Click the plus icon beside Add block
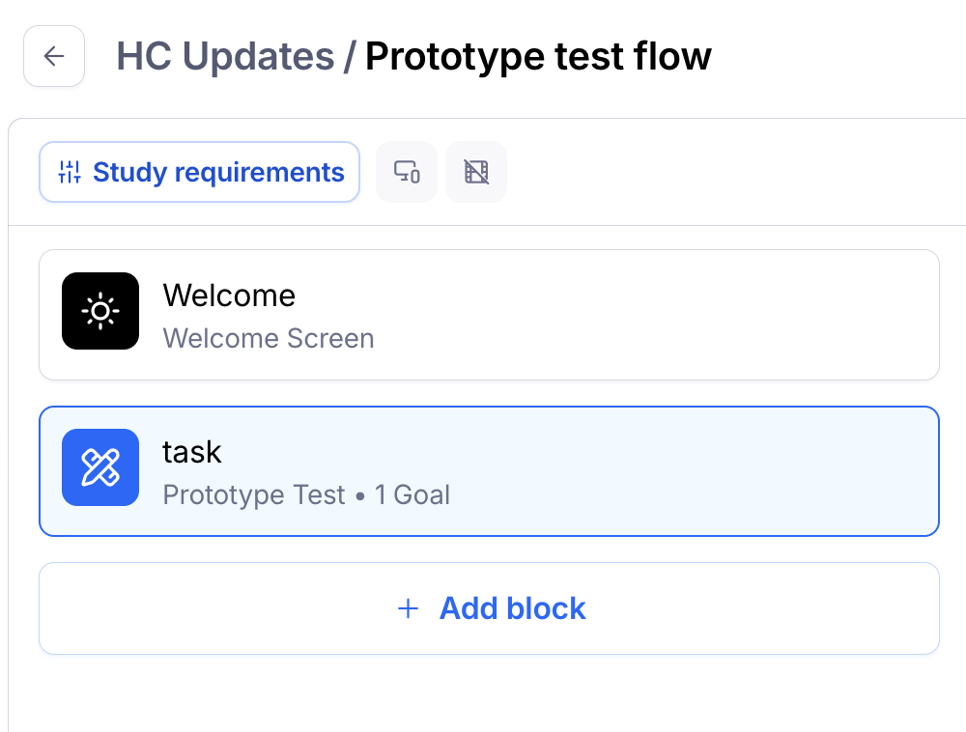The image size is (966, 732). 408,608
